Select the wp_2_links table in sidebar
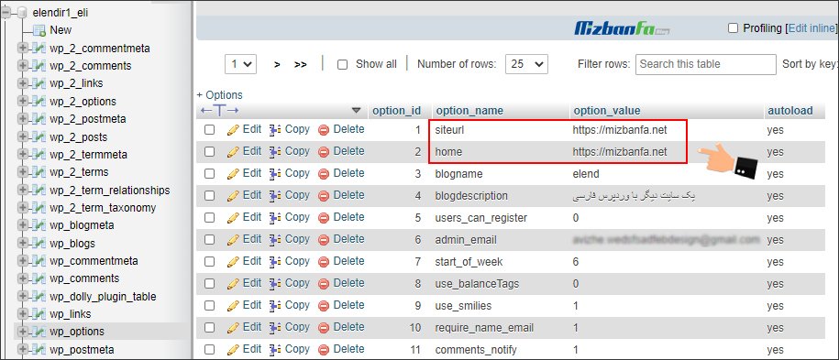The height and width of the screenshot is (360, 839). pos(76,84)
